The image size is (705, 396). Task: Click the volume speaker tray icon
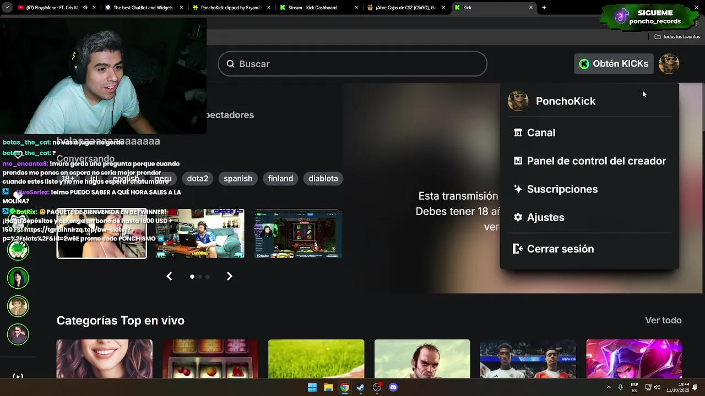point(657,387)
